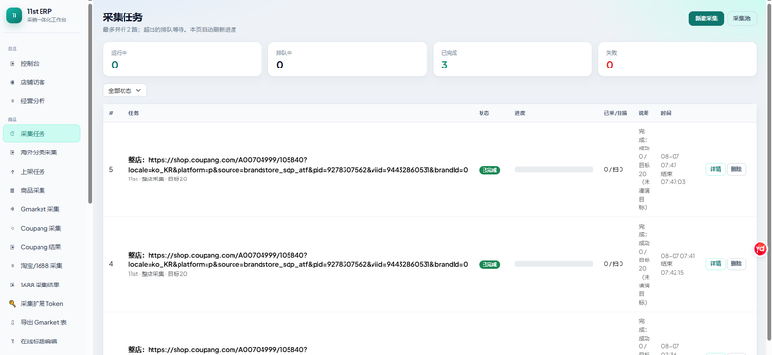
Task: Go to 1688 采集结果 in the sidebar
Action: click(x=41, y=285)
